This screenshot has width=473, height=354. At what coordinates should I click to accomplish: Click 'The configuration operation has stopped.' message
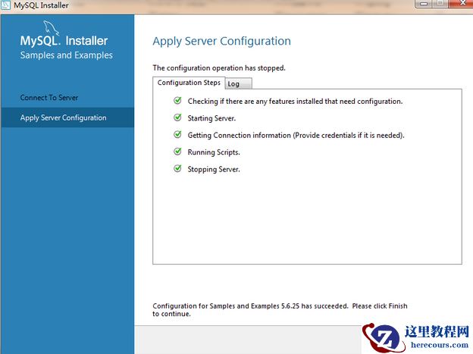click(219, 68)
